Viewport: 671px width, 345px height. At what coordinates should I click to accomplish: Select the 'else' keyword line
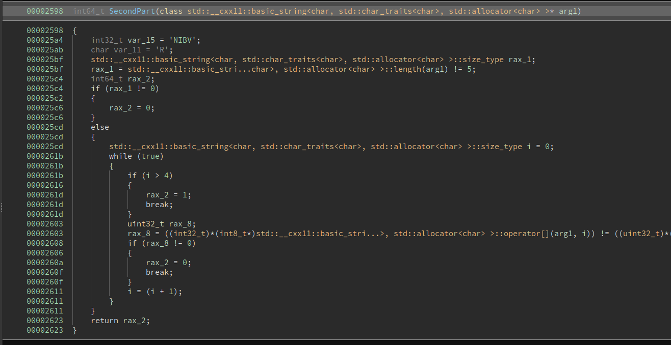coord(100,127)
